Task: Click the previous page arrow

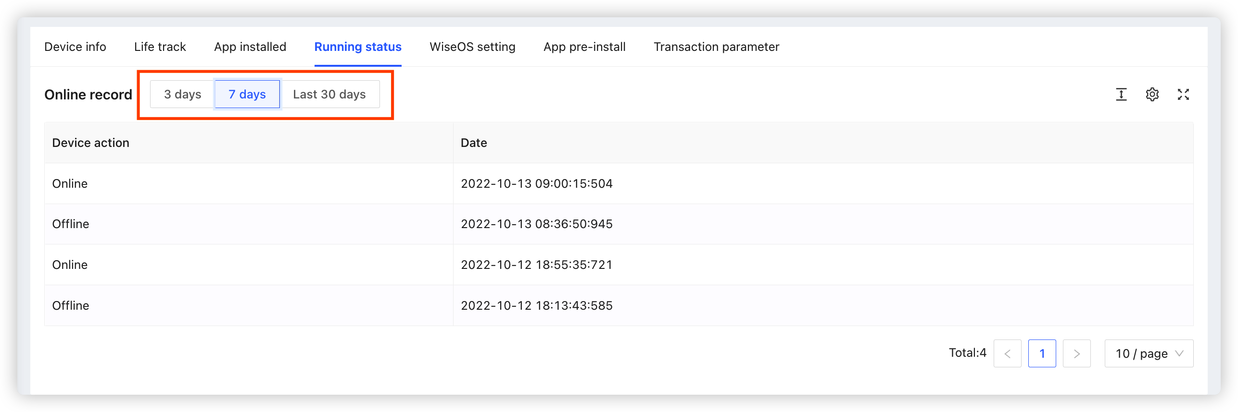Action: [x=1008, y=353]
